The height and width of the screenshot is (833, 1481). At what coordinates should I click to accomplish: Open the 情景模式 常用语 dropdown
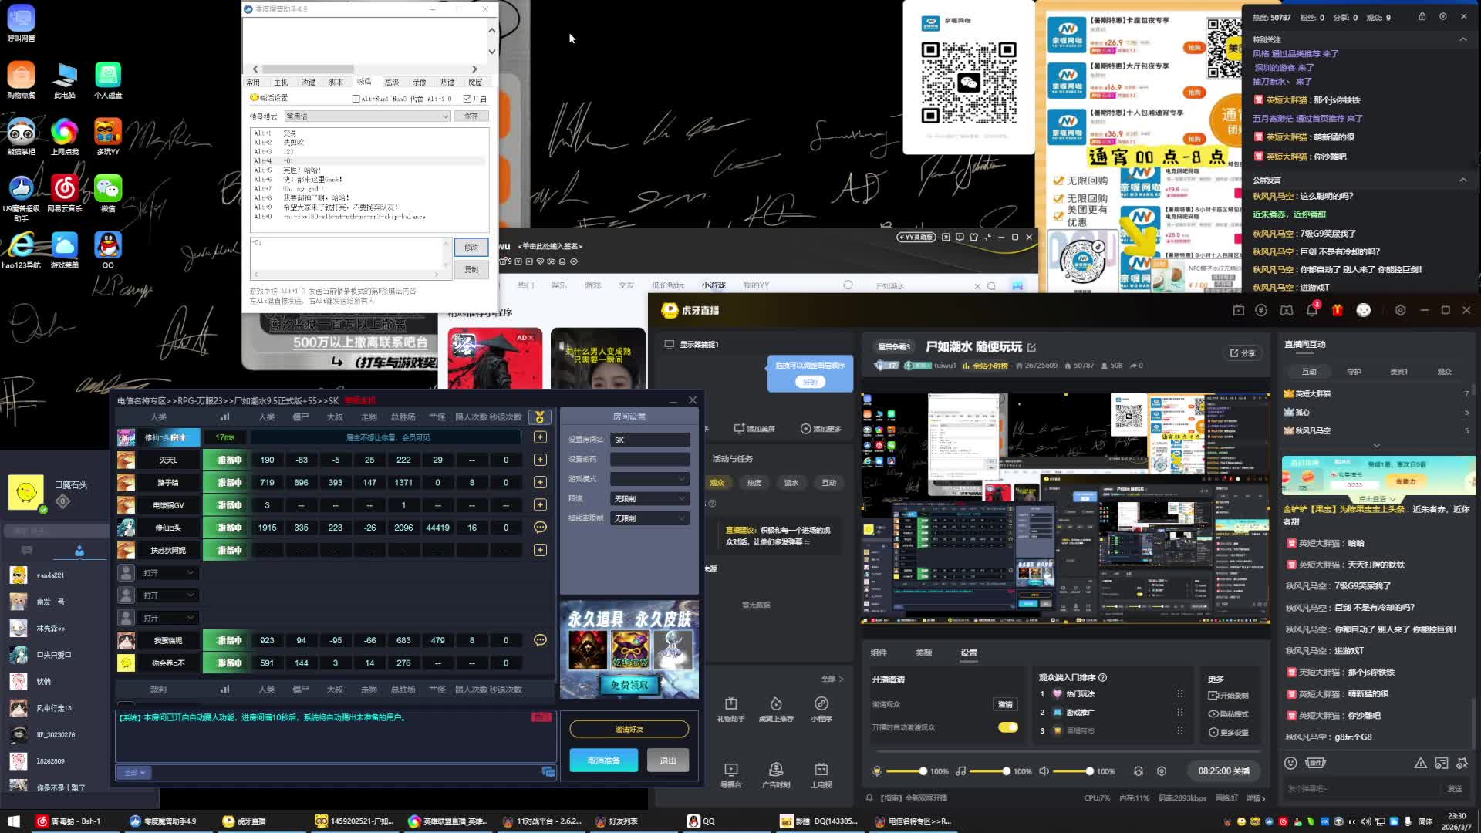367,116
